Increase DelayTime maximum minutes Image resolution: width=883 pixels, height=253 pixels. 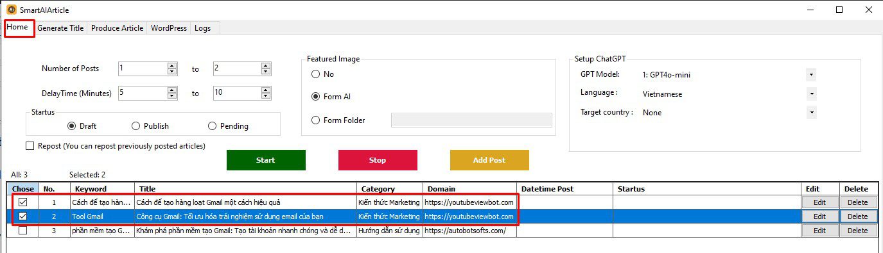[x=266, y=90]
